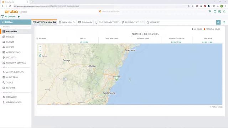Click the filter funnel icon beside All Devices
228x128 pixels.
(2, 17)
